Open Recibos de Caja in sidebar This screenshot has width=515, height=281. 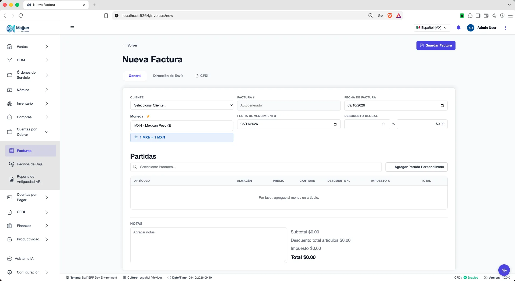pos(31,164)
